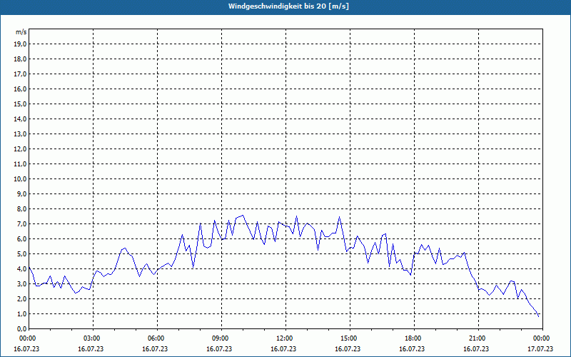Click the 12,0 y-axis label
This screenshot has height=357, width=571.
(x=20, y=149)
